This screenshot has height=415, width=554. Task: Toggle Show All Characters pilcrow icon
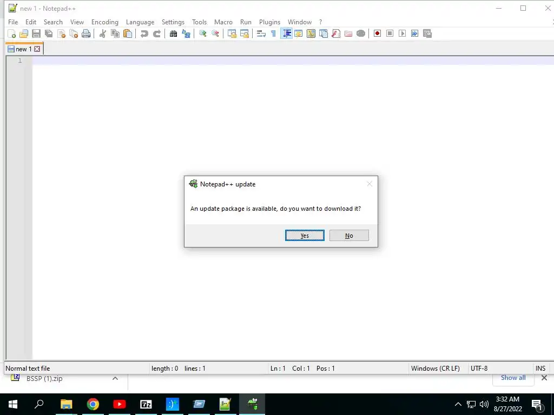pyautogui.click(x=273, y=34)
